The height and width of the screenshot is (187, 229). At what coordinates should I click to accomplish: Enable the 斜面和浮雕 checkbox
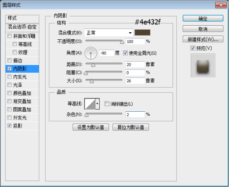pyautogui.click(x=10, y=36)
